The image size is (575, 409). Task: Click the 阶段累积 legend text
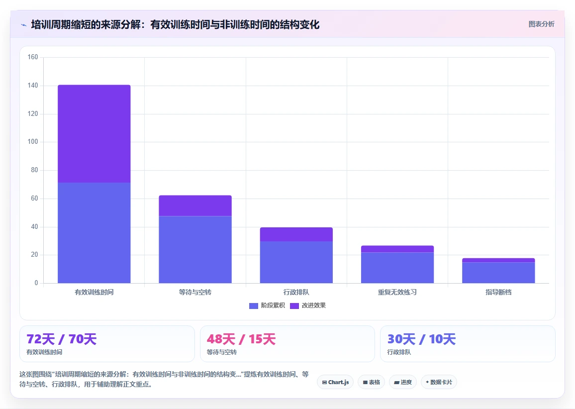273,306
